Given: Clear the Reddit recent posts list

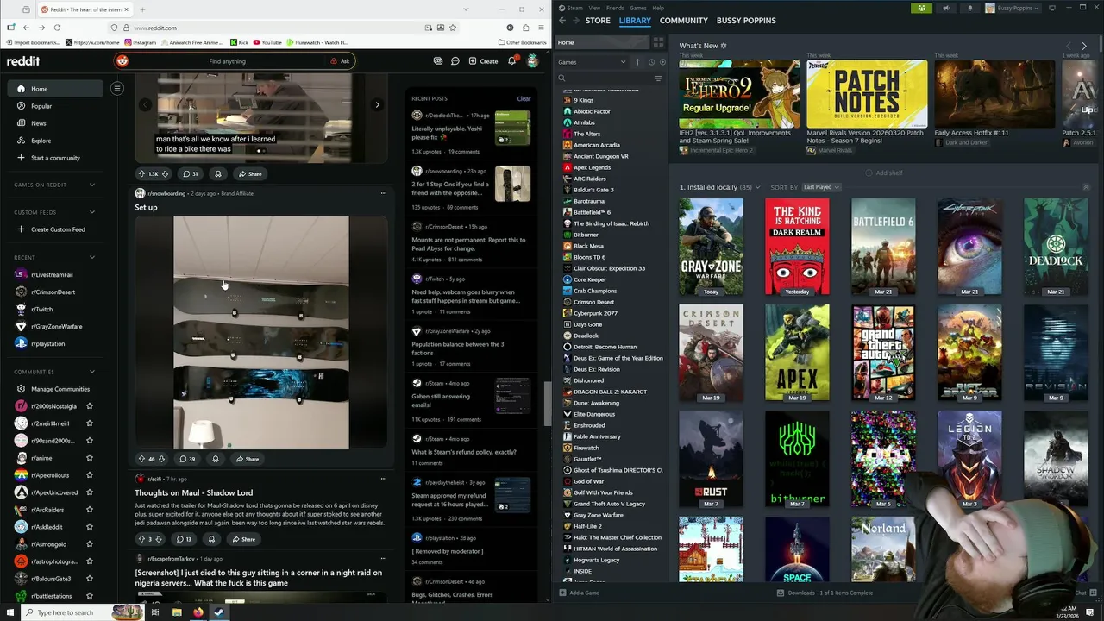Looking at the screenshot, I should tap(524, 98).
